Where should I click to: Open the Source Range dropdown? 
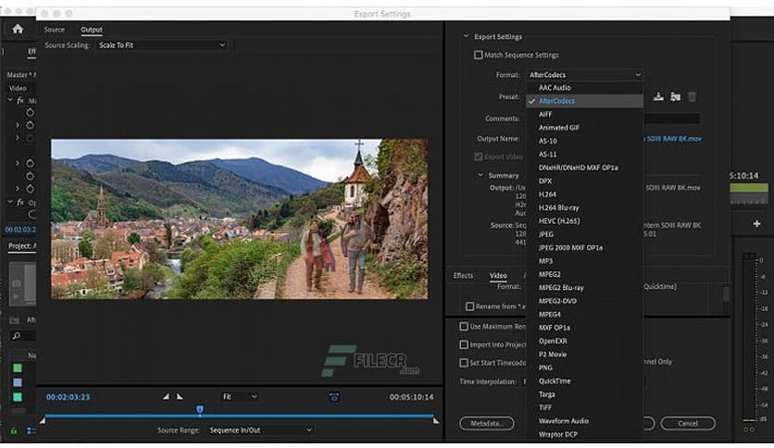(260, 429)
